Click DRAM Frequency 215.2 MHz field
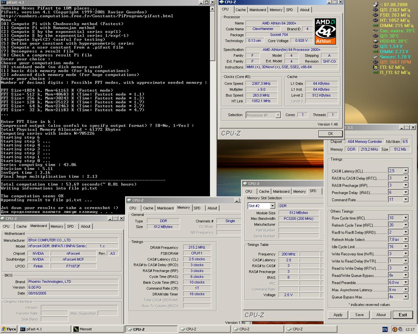The height and width of the screenshot is (334, 418). (x=197, y=248)
